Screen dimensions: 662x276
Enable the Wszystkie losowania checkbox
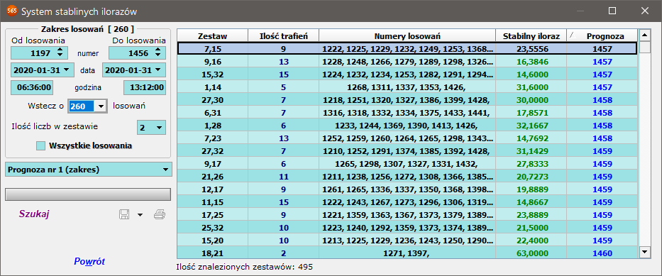click(40, 146)
